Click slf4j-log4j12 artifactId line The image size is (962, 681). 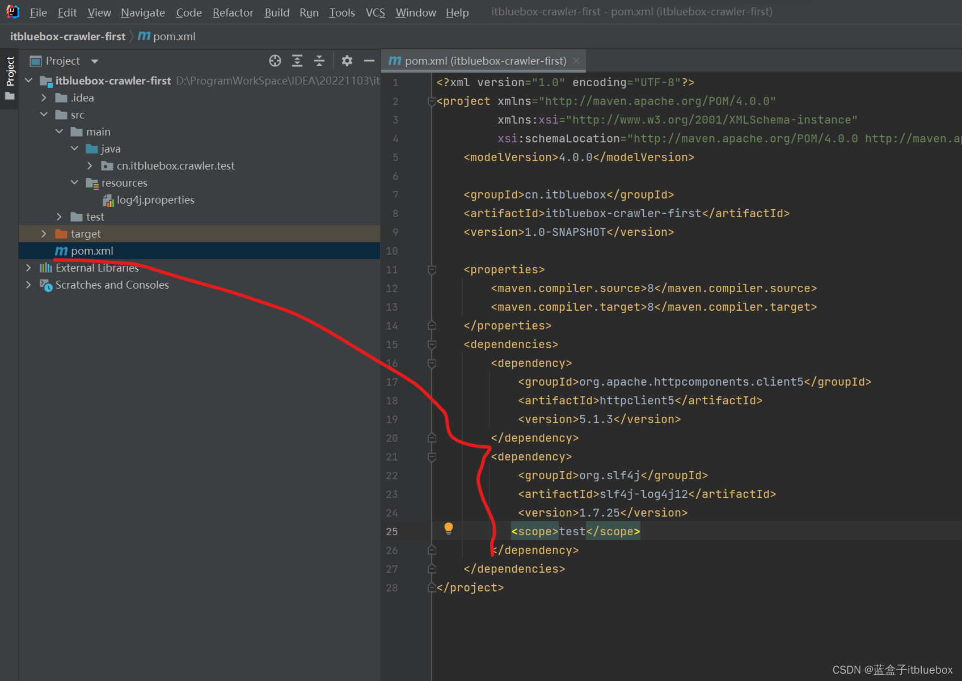pos(647,494)
